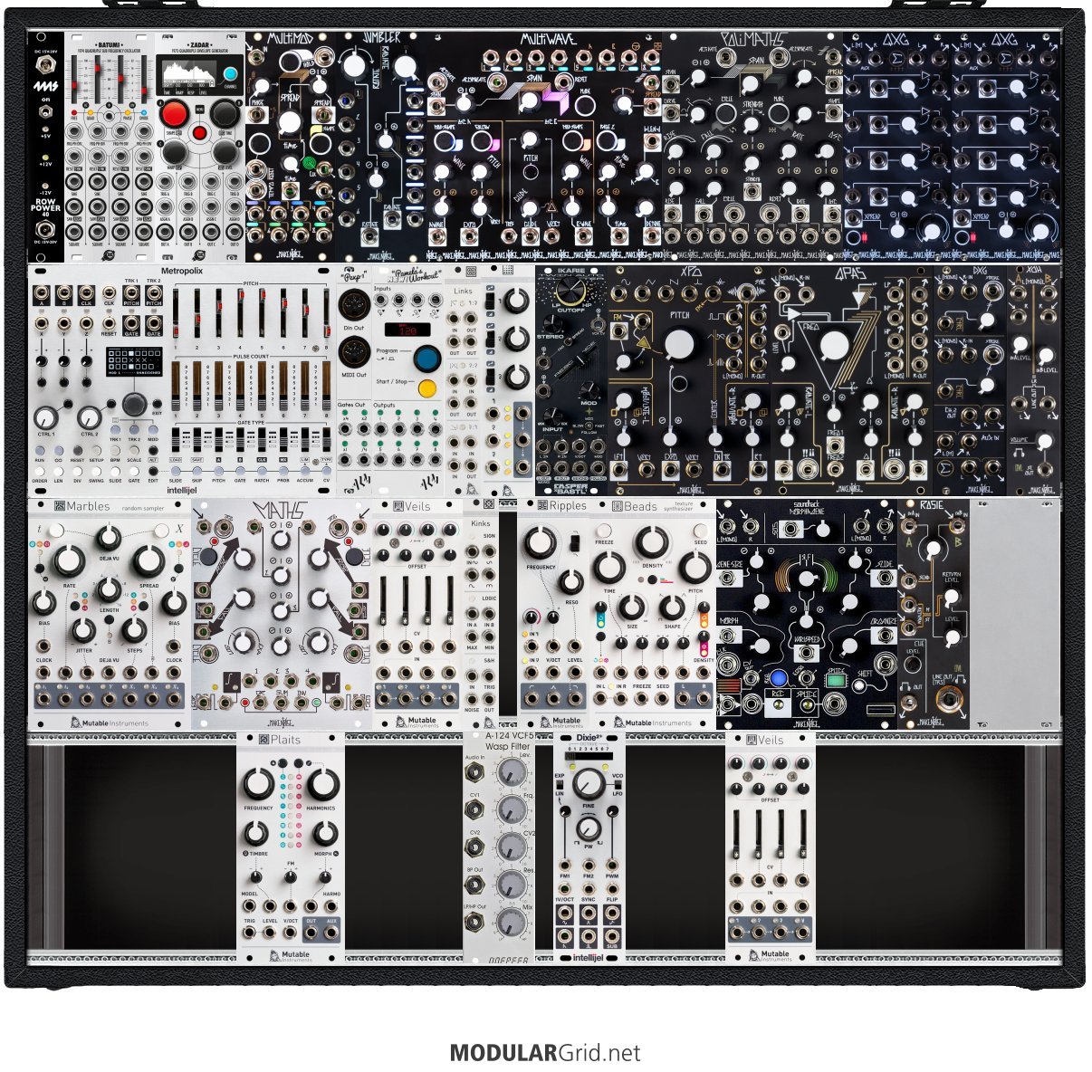This screenshot has width=1092, height=1072.
Task: Click the Metropolix SETUP button
Action: [x=96, y=451]
